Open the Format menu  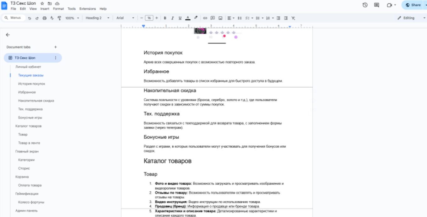pos(58,9)
